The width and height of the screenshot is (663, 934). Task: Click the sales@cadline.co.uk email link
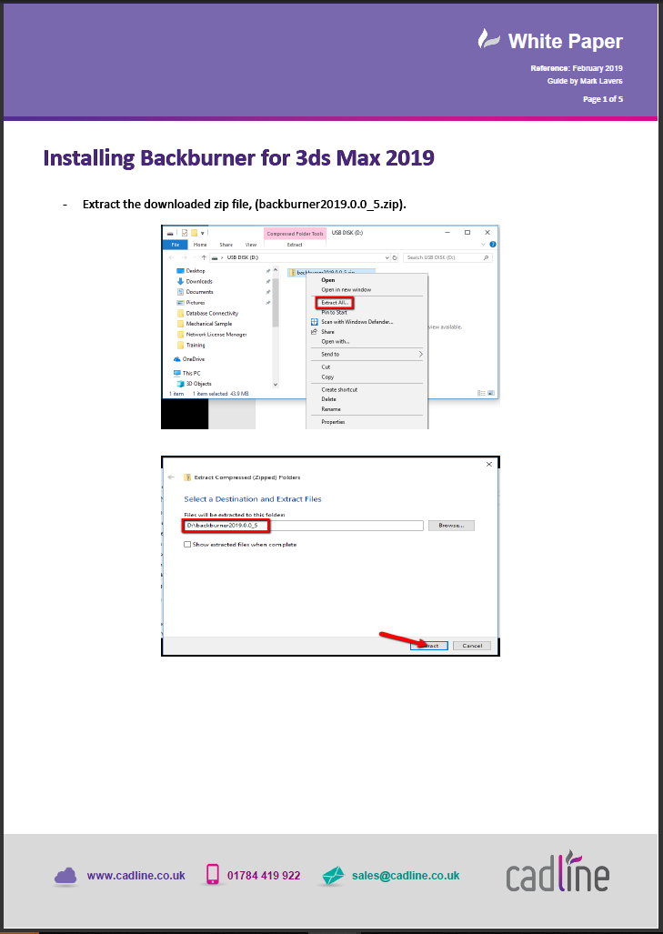[406, 876]
